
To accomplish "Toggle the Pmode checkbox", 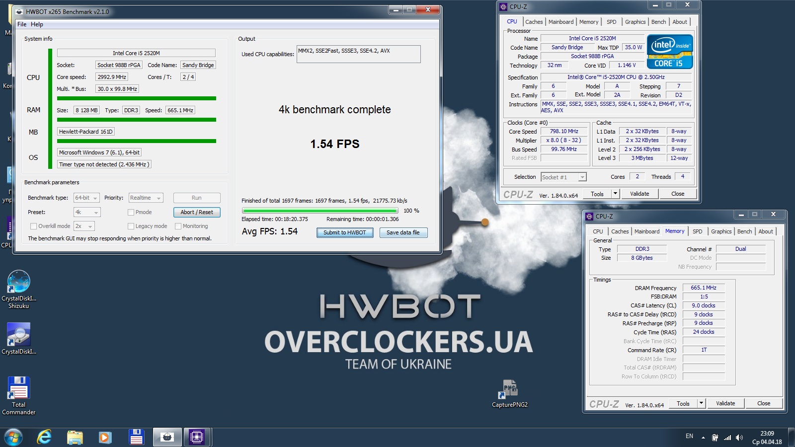I will pos(131,212).
